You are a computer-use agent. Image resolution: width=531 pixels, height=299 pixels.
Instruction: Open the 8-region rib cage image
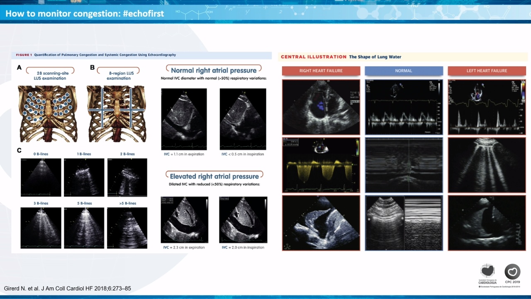(x=116, y=114)
